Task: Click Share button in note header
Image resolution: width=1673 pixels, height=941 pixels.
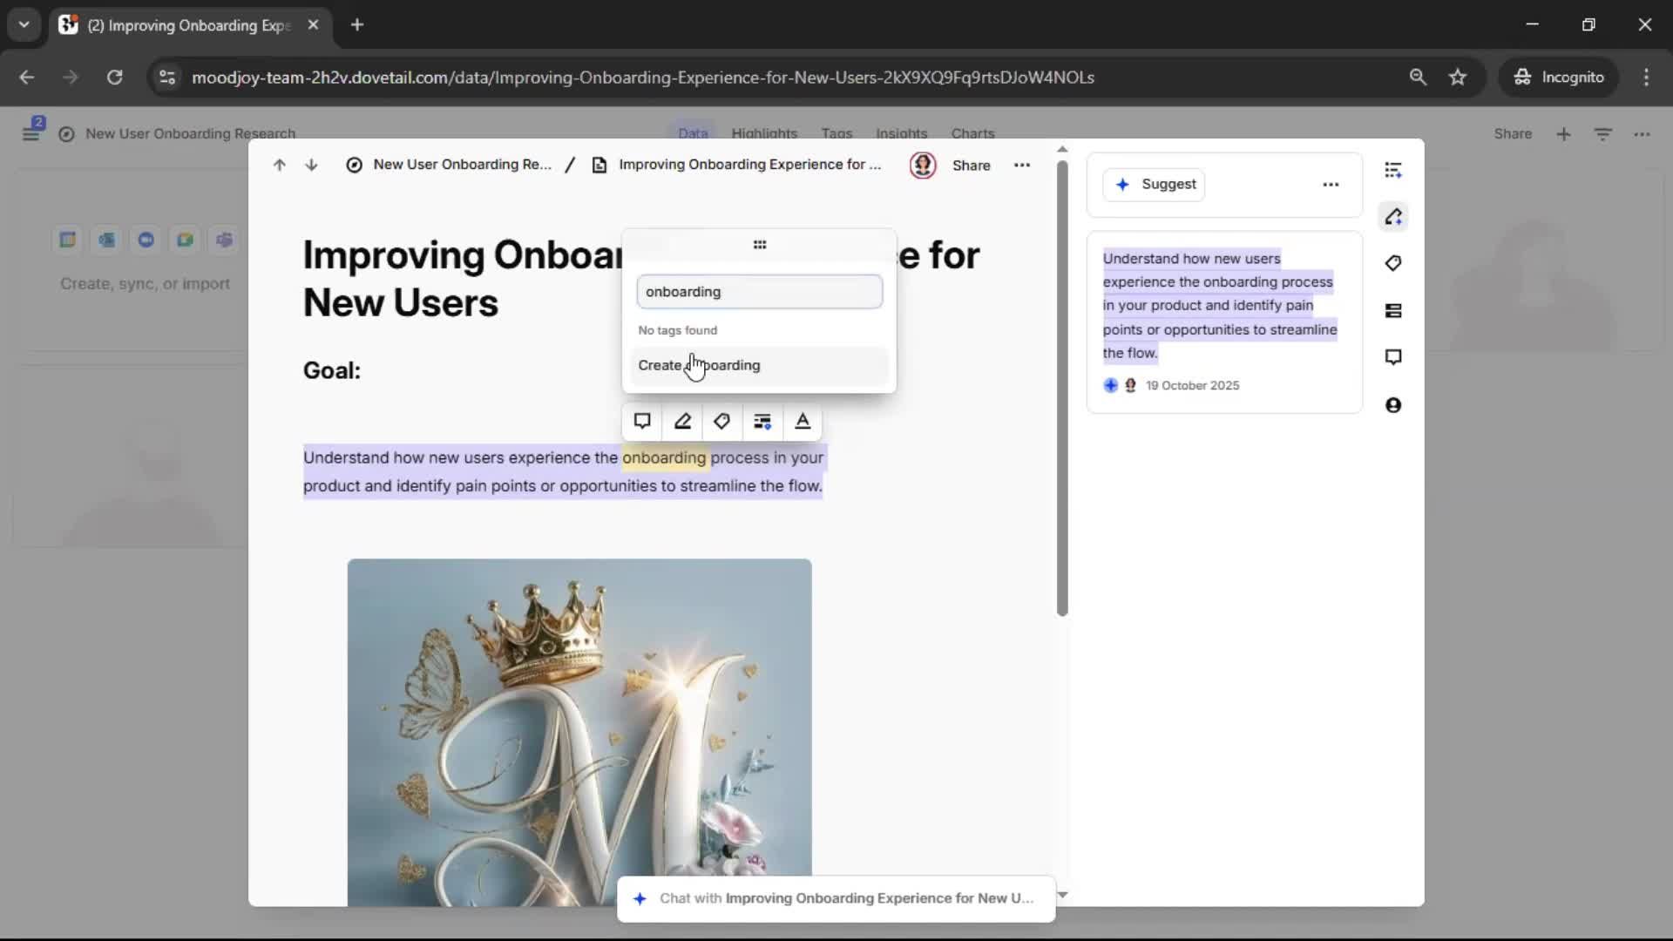Action: click(x=971, y=166)
